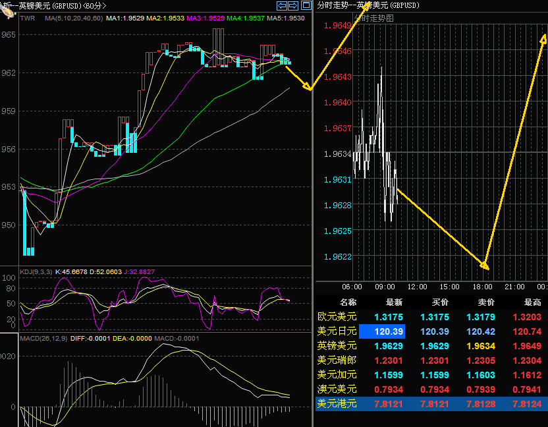Sort quotes by the 最新 column header
Image resolution: width=548 pixels, height=427 pixels.
tap(393, 302)
